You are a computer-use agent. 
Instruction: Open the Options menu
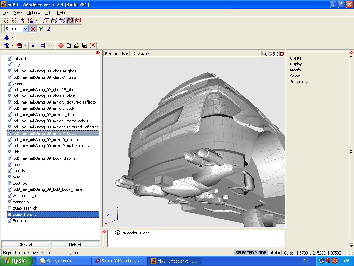pos(34,12)
